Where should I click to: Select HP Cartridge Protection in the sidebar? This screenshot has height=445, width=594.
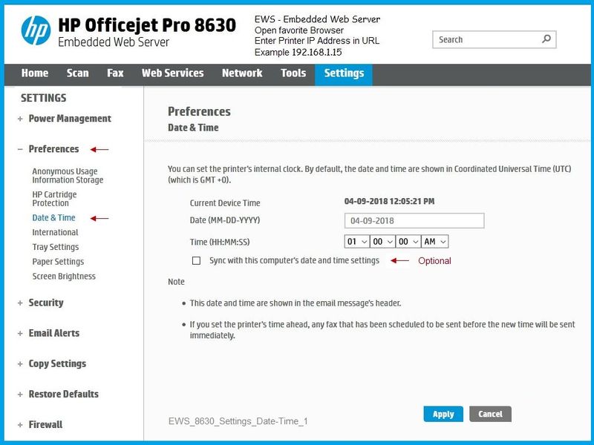[x=56, y=198]
